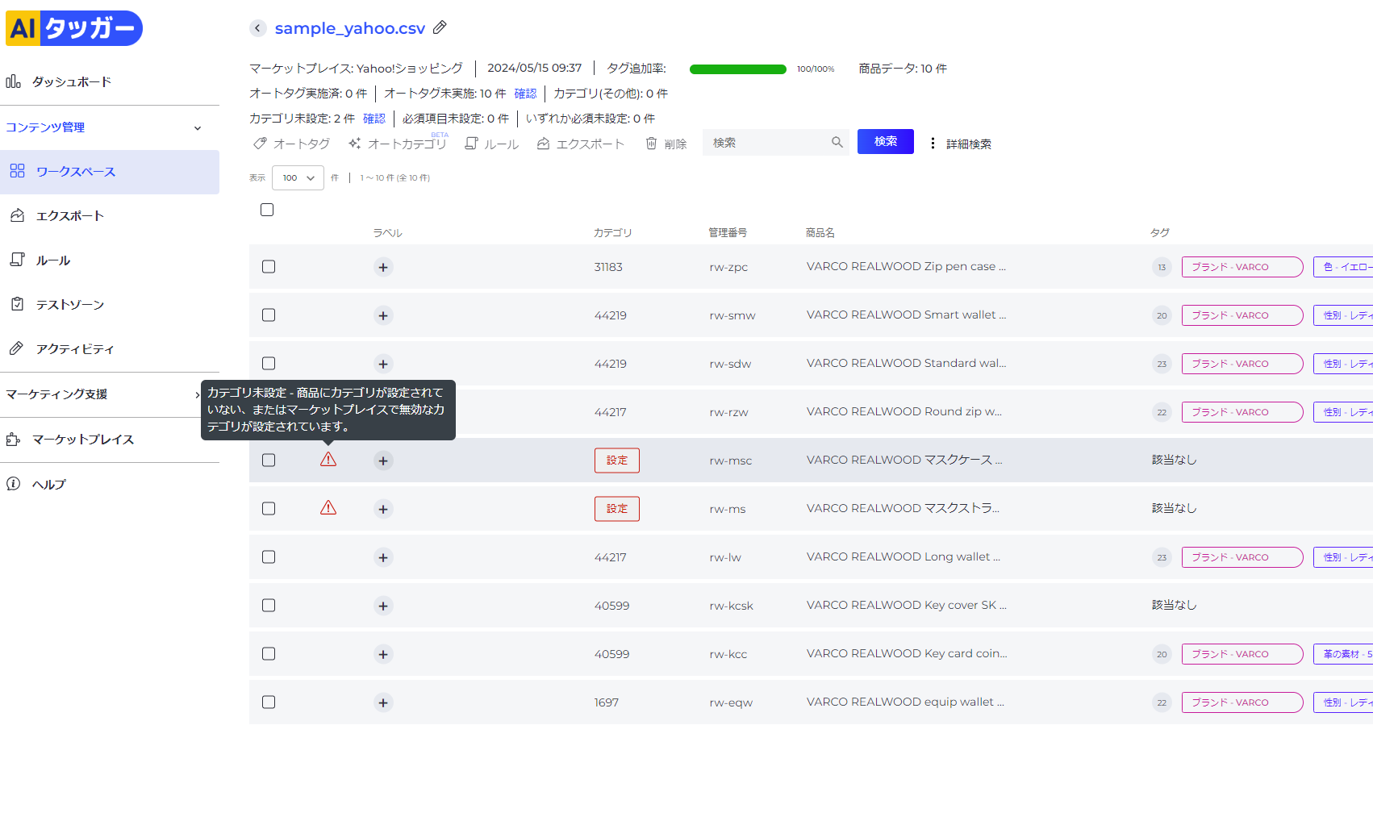Check the box for rw-zpc row
1373x821 pixels.
(x=269, y=266)
